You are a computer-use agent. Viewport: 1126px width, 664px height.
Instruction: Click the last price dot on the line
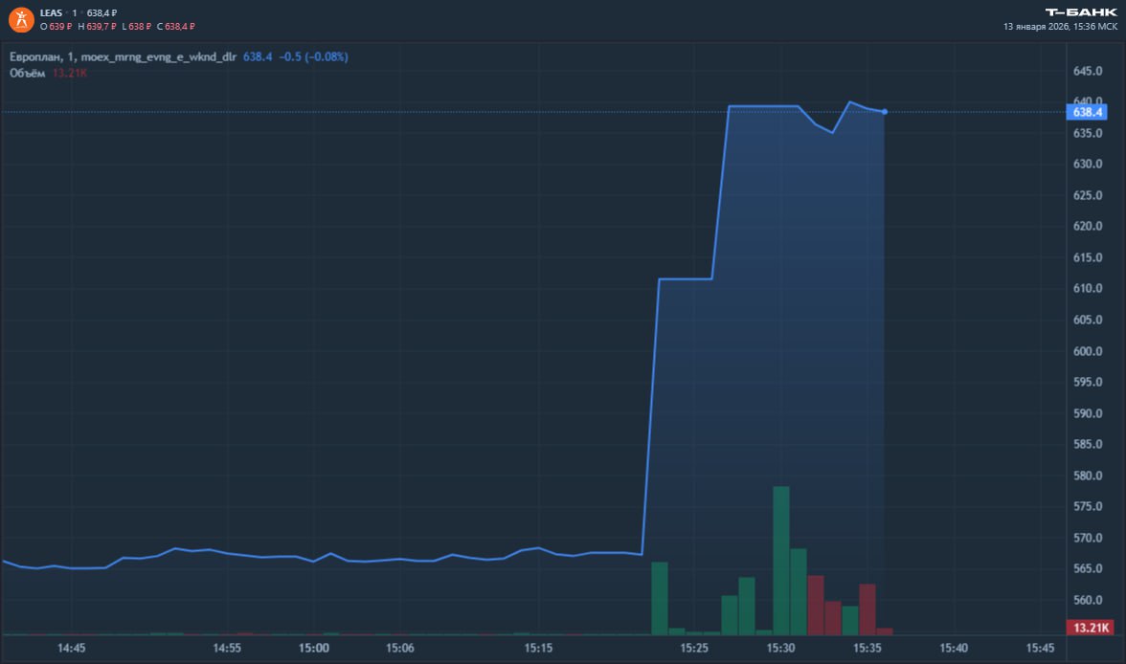pos(884,112)
